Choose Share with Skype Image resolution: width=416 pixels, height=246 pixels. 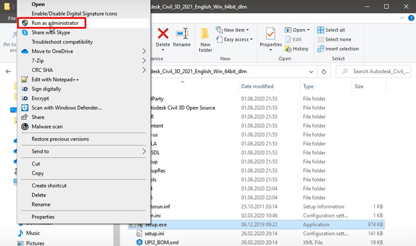click(83, 32)
